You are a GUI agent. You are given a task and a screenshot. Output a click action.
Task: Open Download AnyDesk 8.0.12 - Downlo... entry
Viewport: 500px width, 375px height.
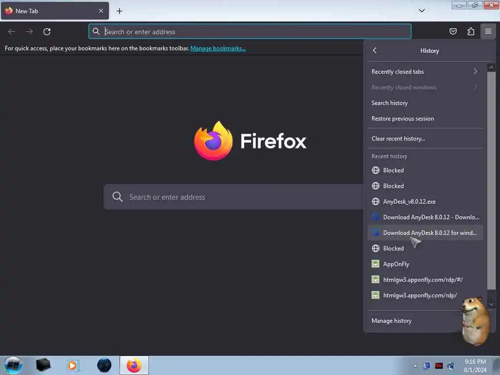point(425,217)
